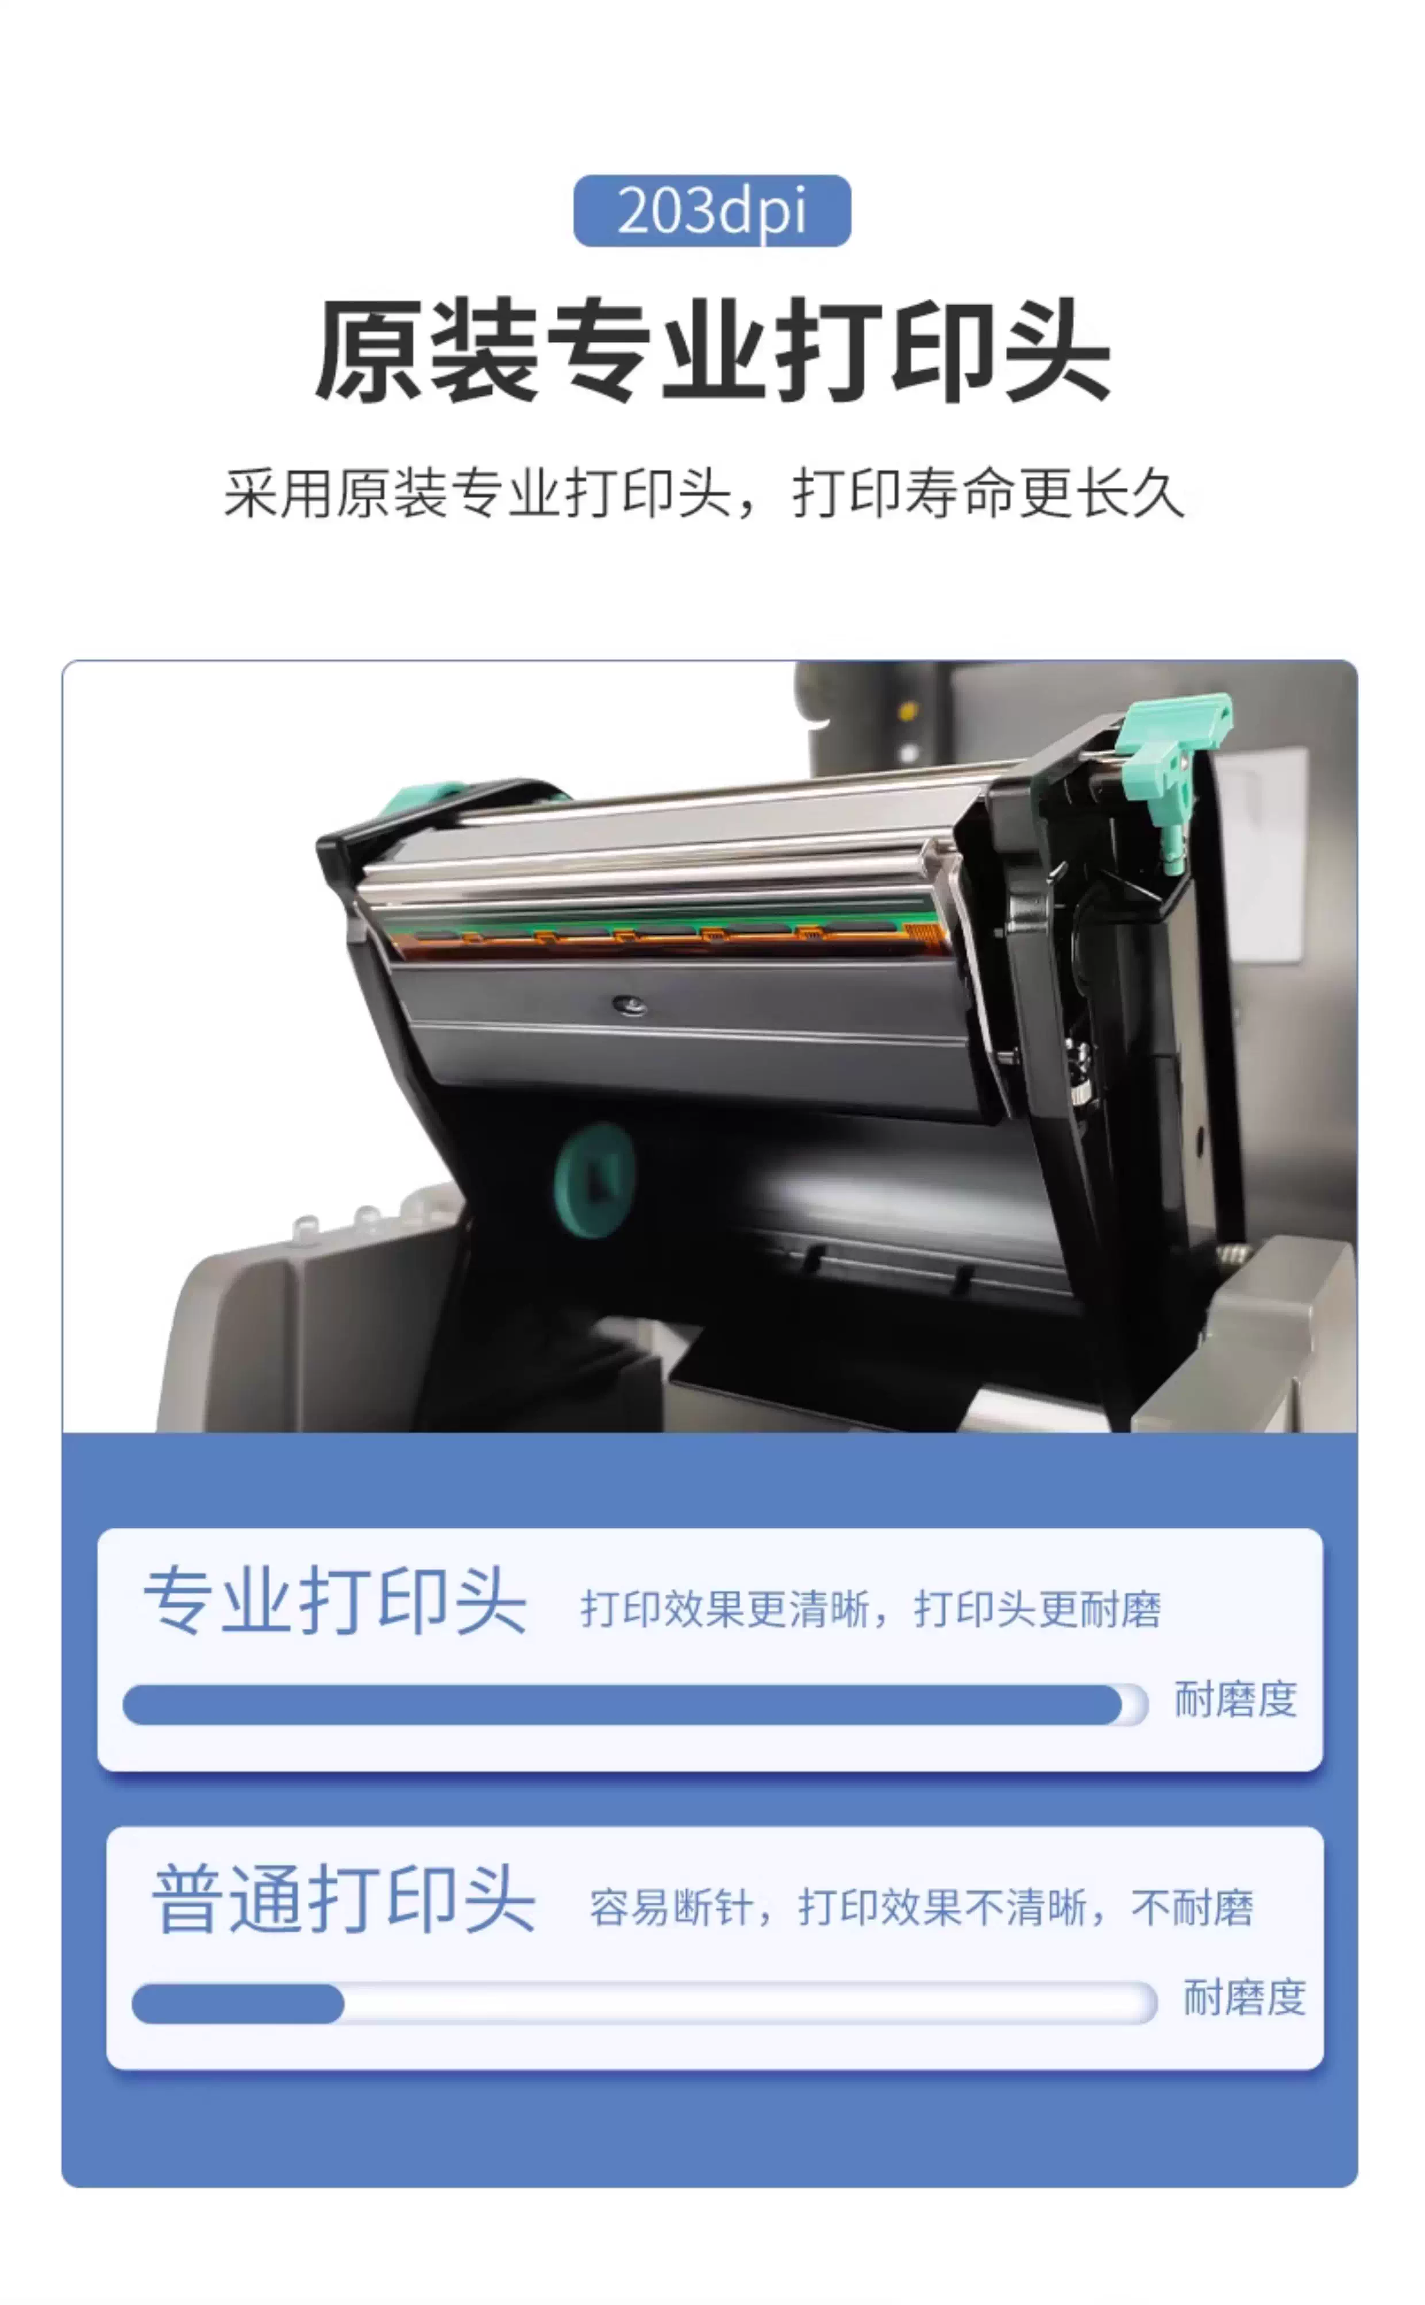Click the 耐磨度 label in the 普通打印头 card
The width and height of the screenshot is (1425, 2305).
coord(1244,1998)
